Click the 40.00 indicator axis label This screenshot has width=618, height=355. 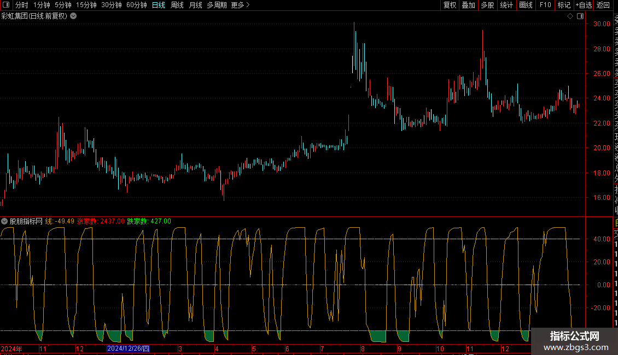coord(602,239)
